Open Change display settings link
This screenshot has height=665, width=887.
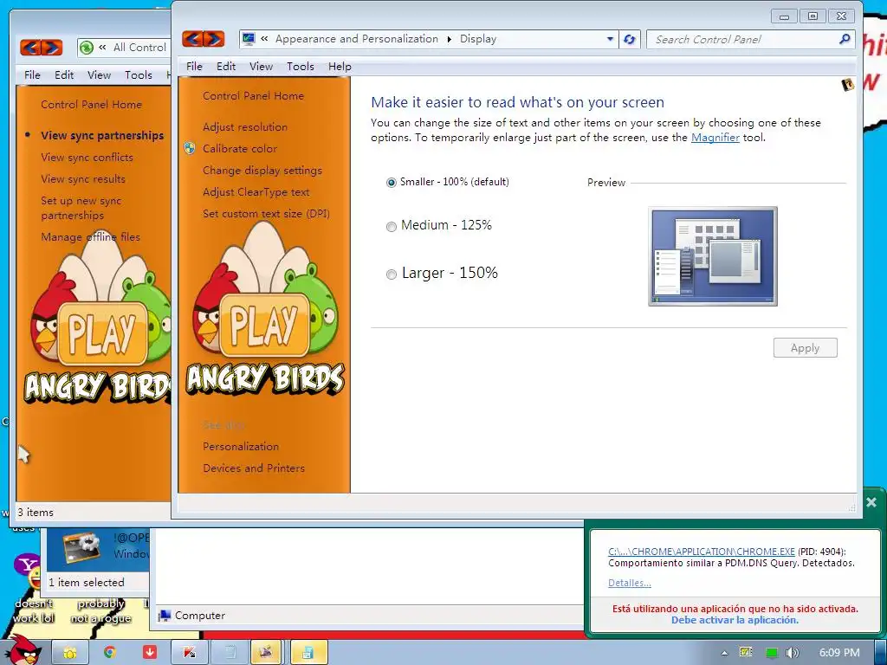(x=262, y=171)
